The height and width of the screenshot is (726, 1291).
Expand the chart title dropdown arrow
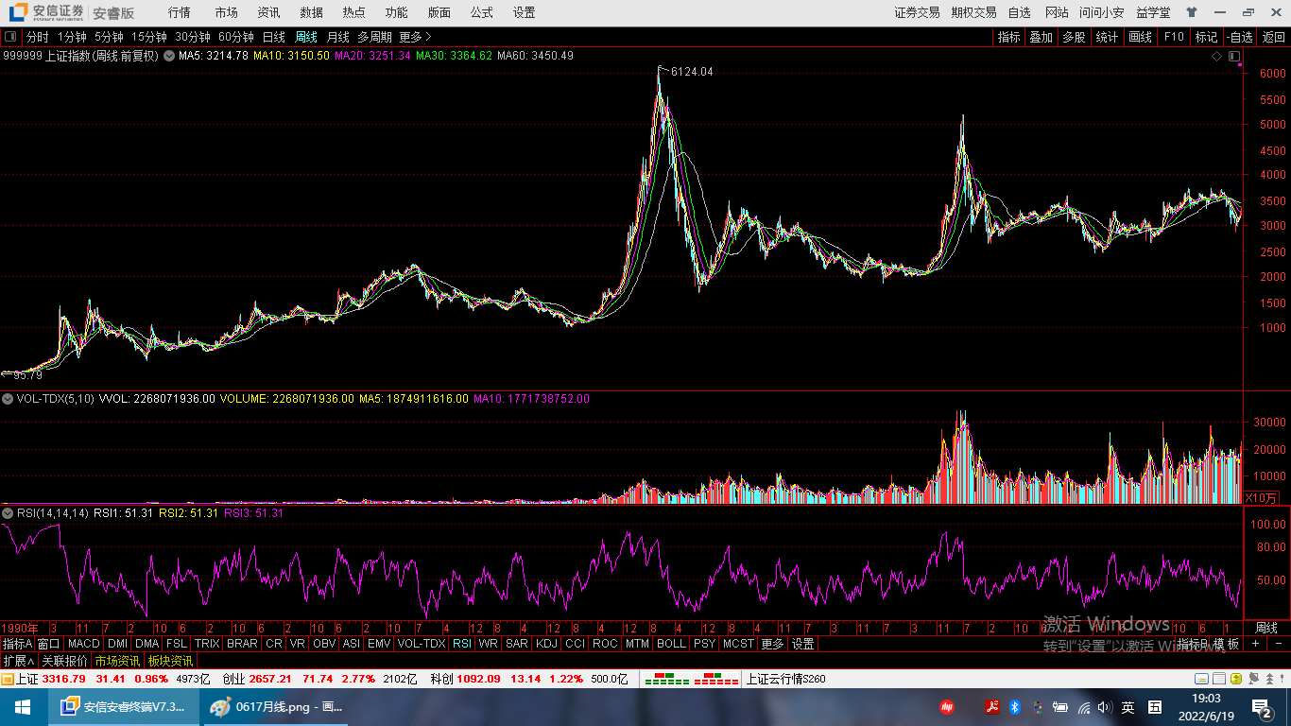[x=169, y=56]
